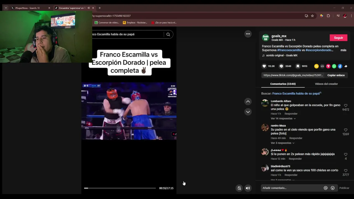The image size is (354, 199).
Task: Go to the previous video arrow
Action: point(248,101)
